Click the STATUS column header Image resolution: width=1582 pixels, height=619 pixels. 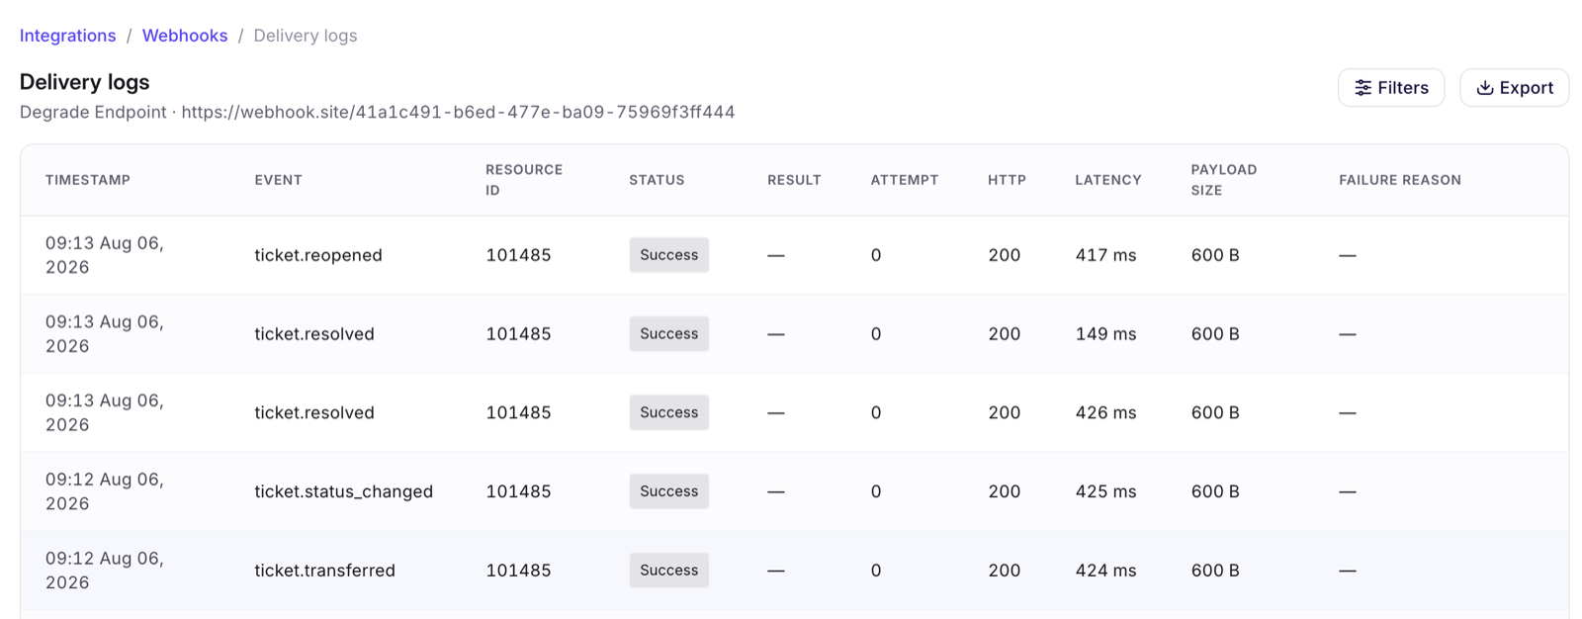click(657, 180)
